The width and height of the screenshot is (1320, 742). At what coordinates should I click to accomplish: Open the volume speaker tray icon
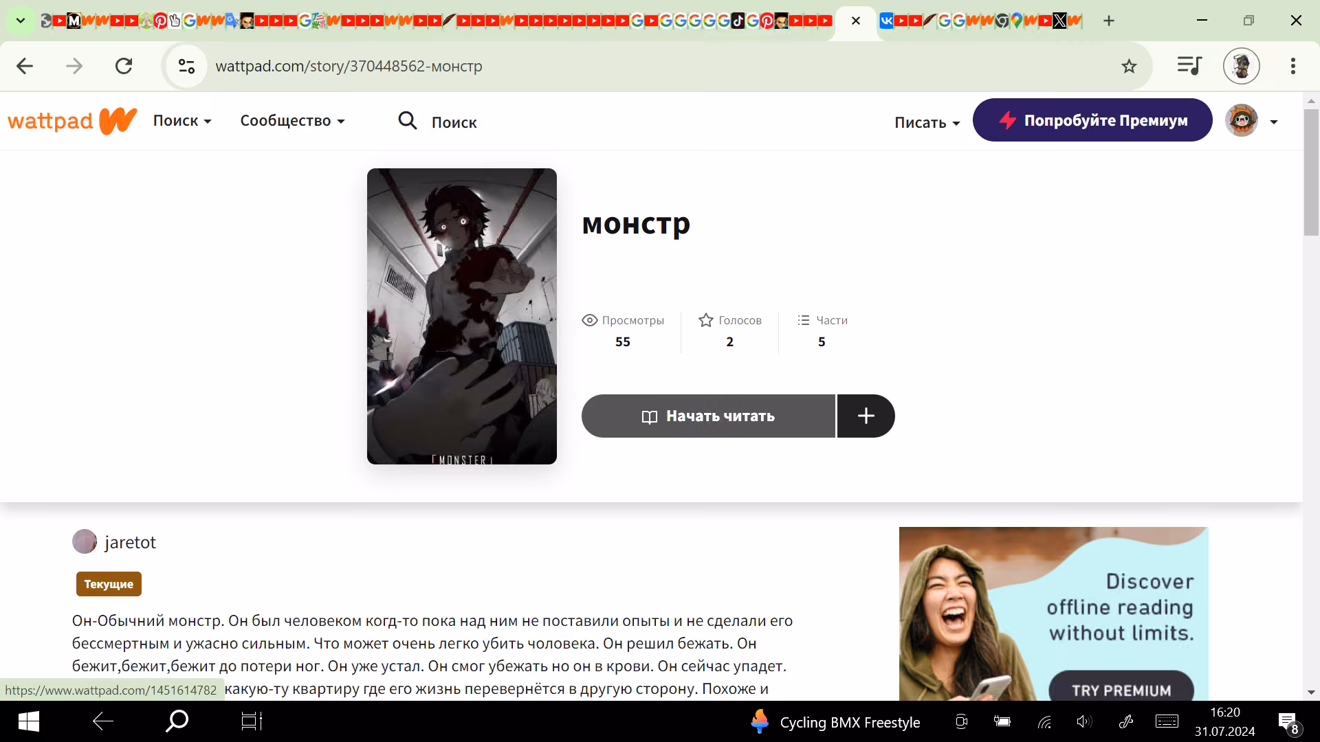click(1084, 721)
